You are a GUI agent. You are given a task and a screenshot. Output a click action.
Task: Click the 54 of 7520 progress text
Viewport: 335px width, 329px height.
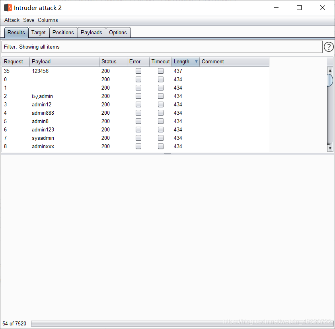14,323
